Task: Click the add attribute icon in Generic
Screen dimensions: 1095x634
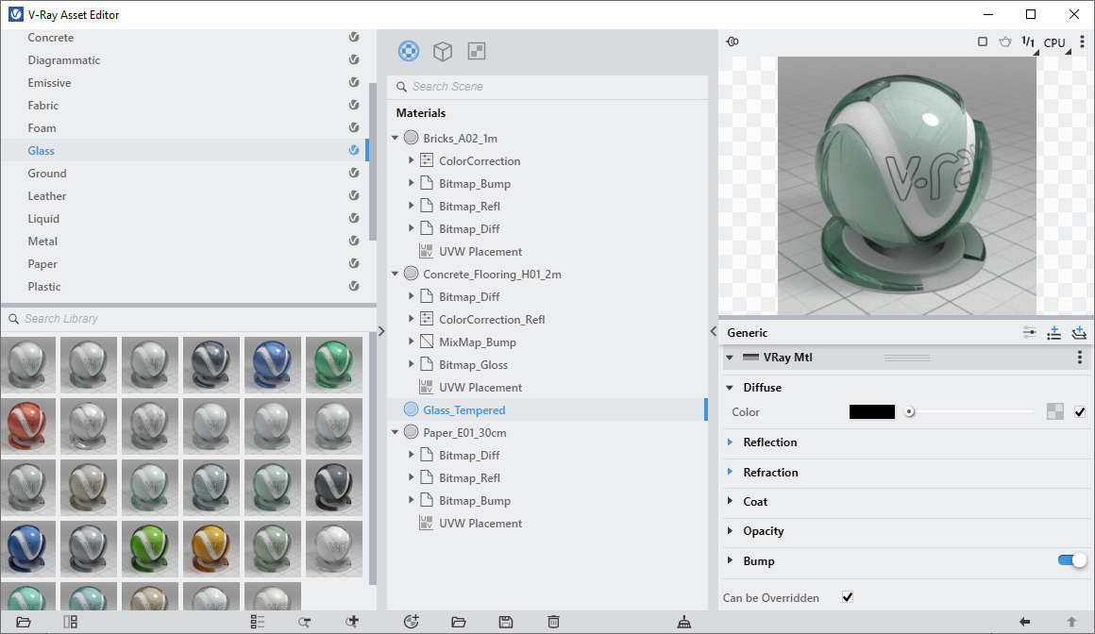Action: tap(1053, 332)
